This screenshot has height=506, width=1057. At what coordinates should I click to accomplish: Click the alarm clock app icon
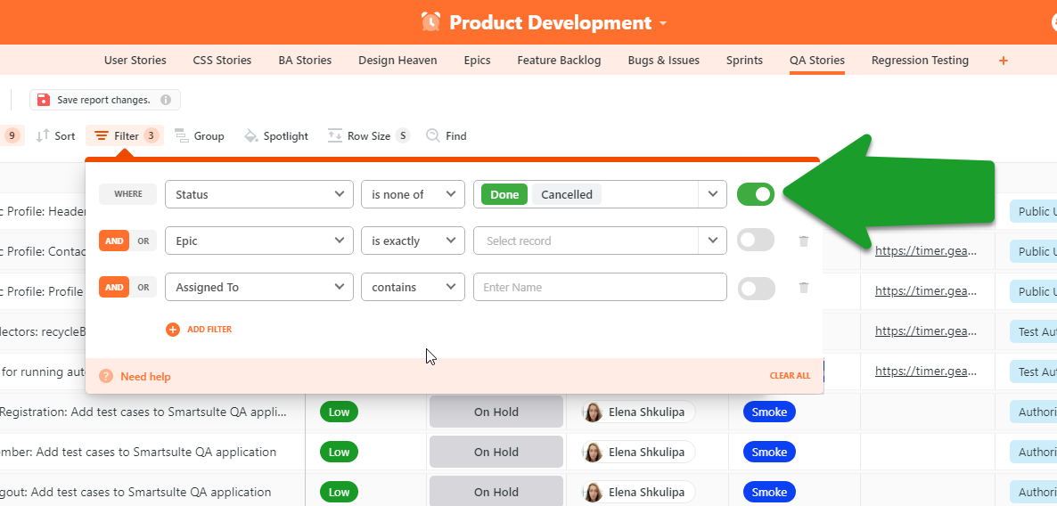(430, 22)
